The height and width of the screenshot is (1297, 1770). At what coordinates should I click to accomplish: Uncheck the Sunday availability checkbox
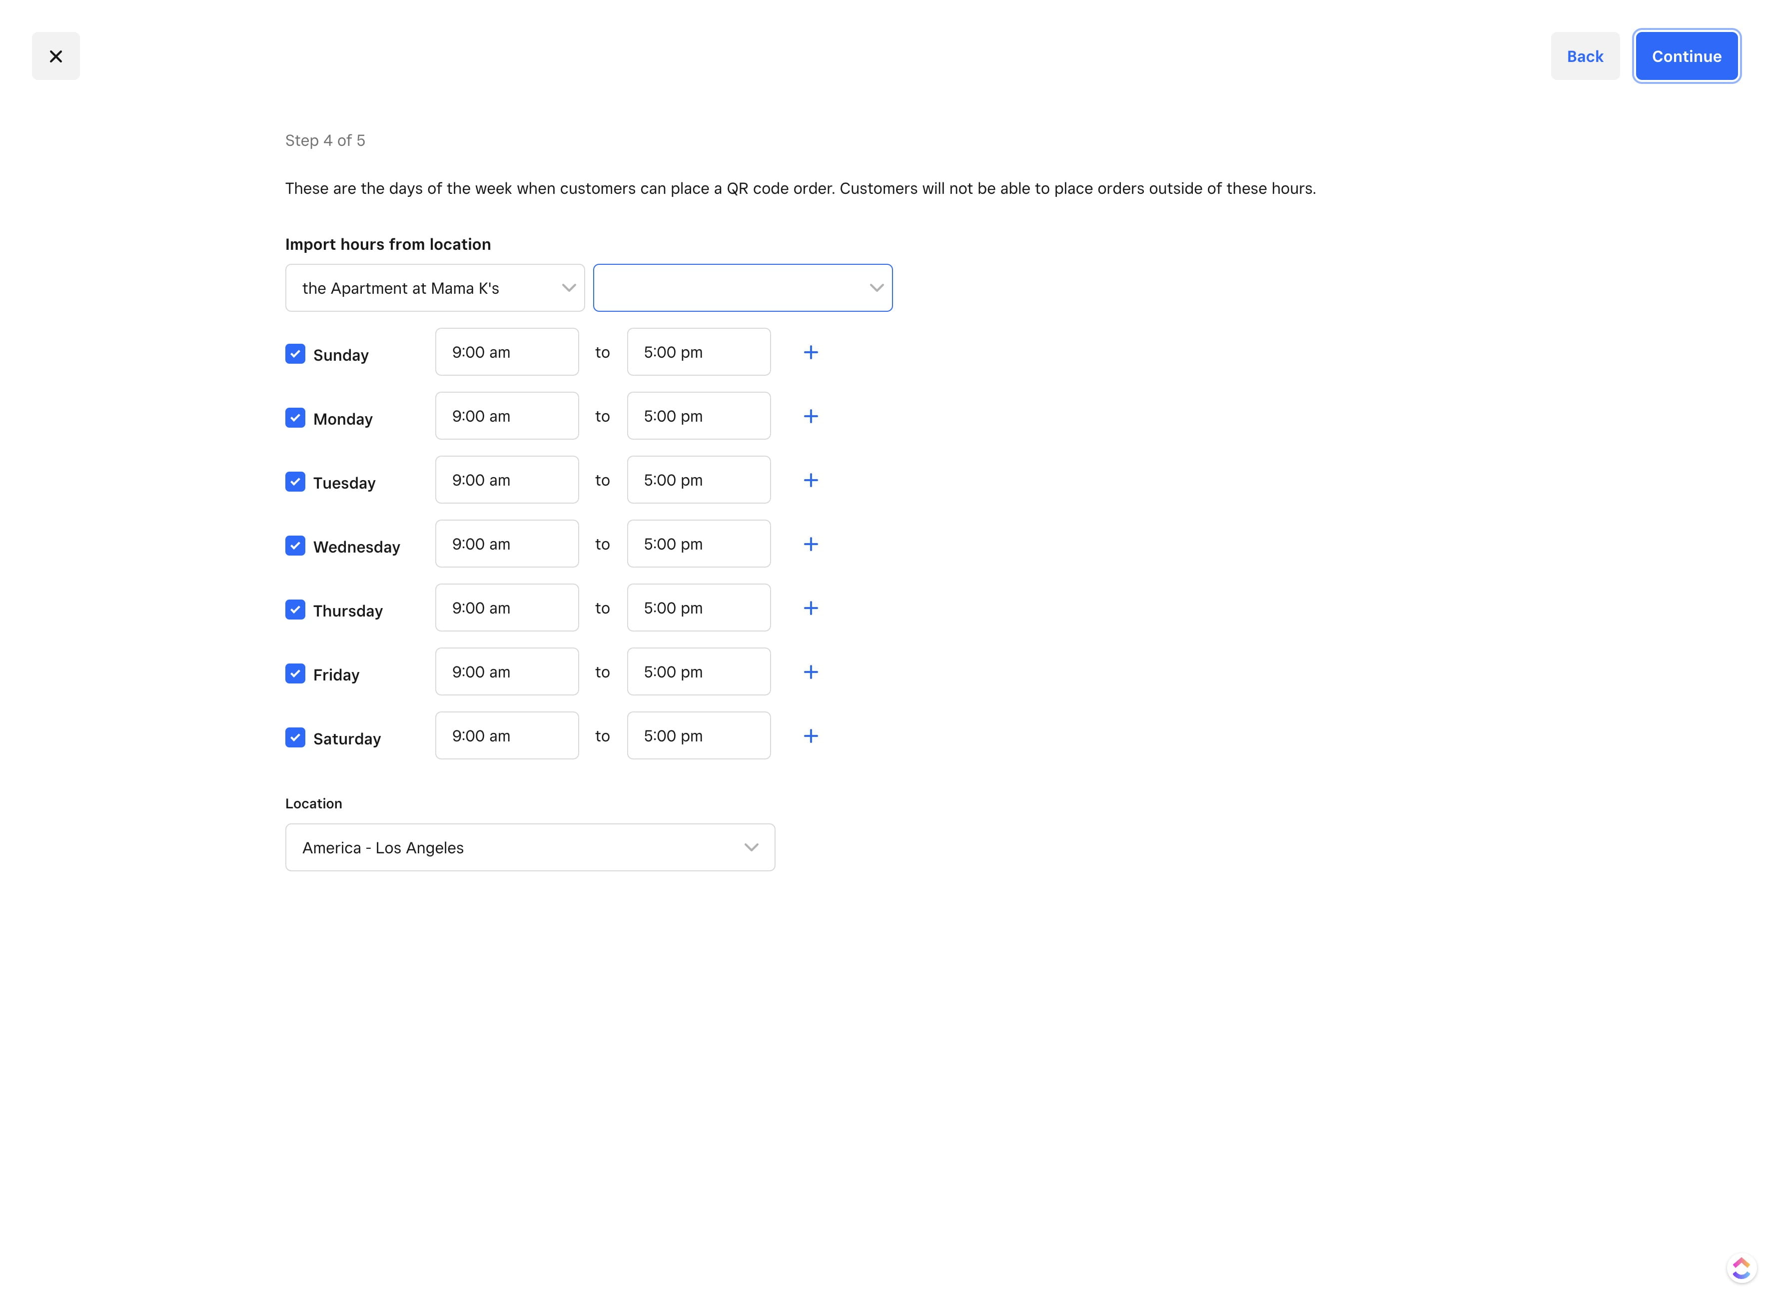click(x=294, y=354)
